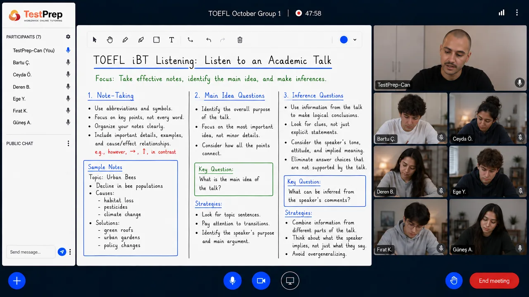Send the chat message
Viewport: 529px width, 297px height.
(x=62, y=252)
